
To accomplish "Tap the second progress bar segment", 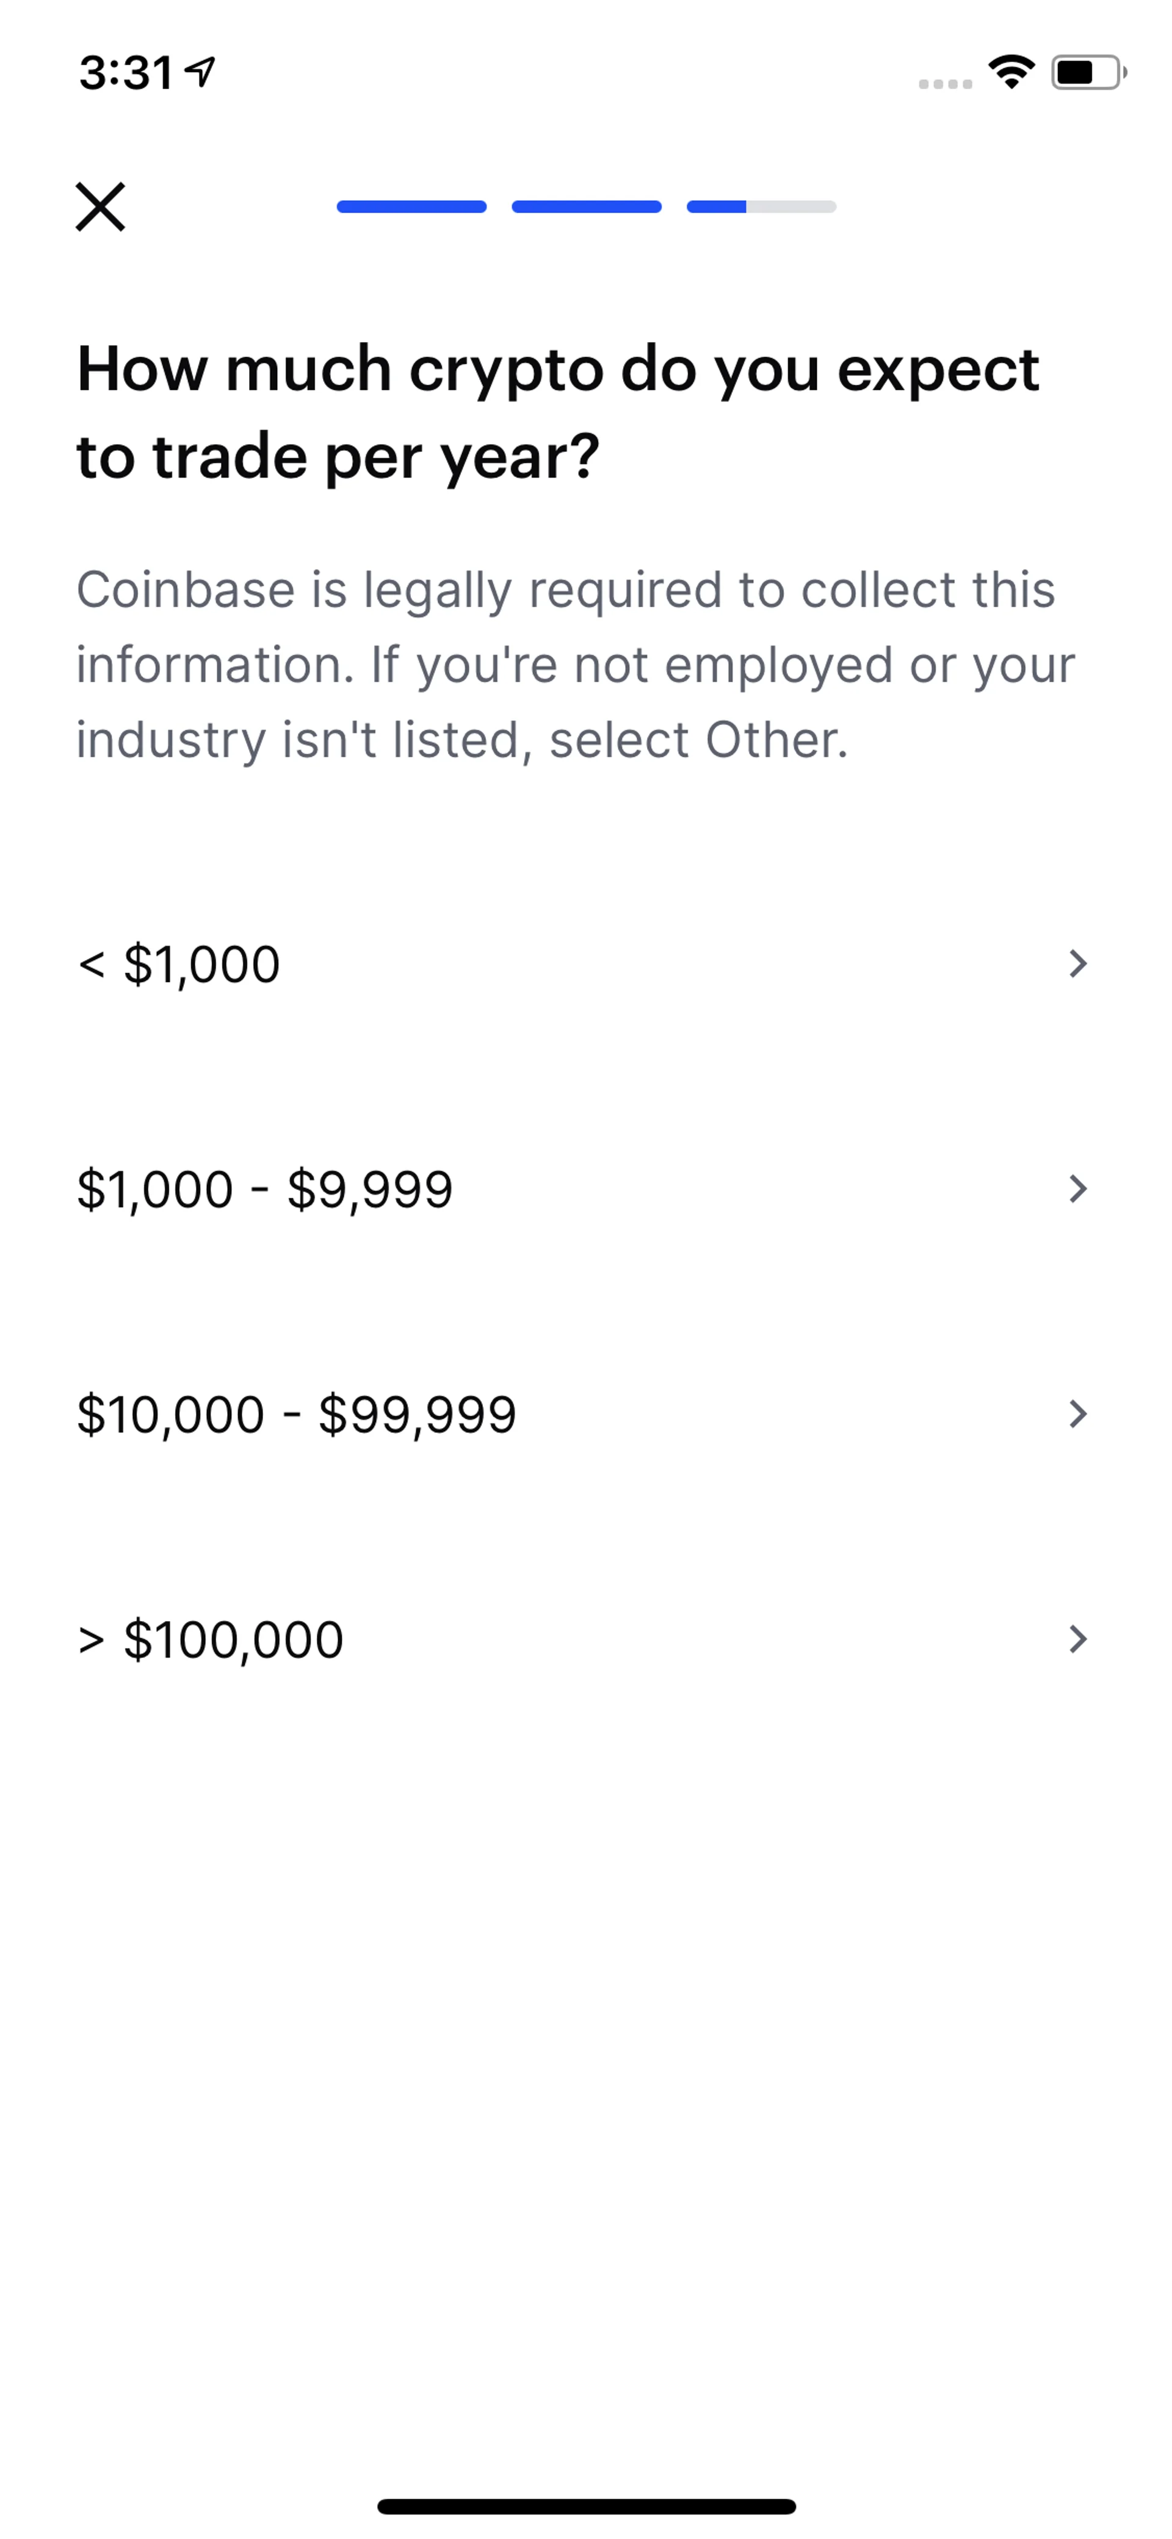I will click(586, 207).
